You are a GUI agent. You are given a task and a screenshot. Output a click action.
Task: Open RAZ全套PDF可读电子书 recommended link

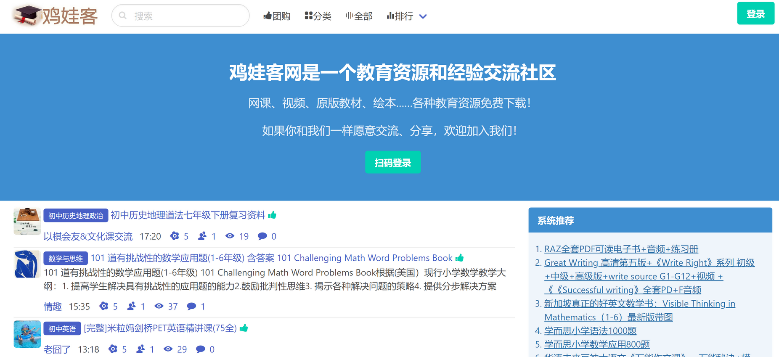coord(621,249)
